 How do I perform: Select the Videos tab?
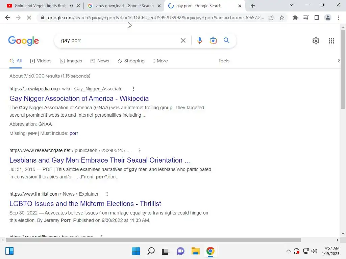tap(41, 61)
